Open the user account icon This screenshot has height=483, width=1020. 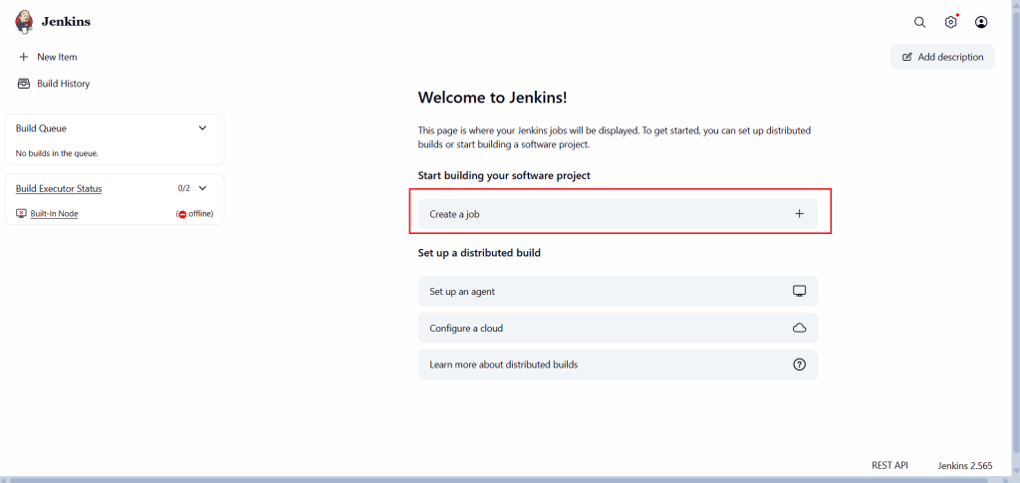click(x=981, y=22)
